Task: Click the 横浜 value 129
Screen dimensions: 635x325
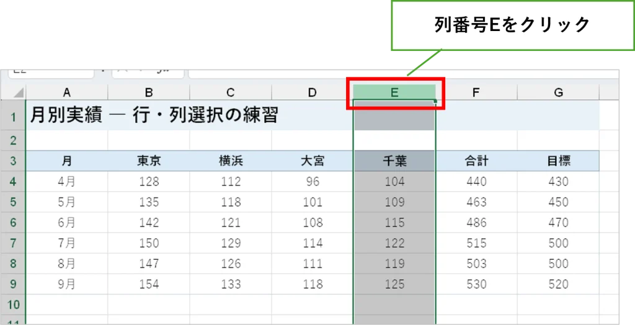Action: (231, 243)
